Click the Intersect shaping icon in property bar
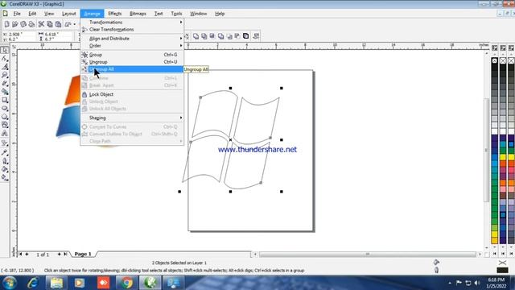515x290 pixels. point(212,36)
